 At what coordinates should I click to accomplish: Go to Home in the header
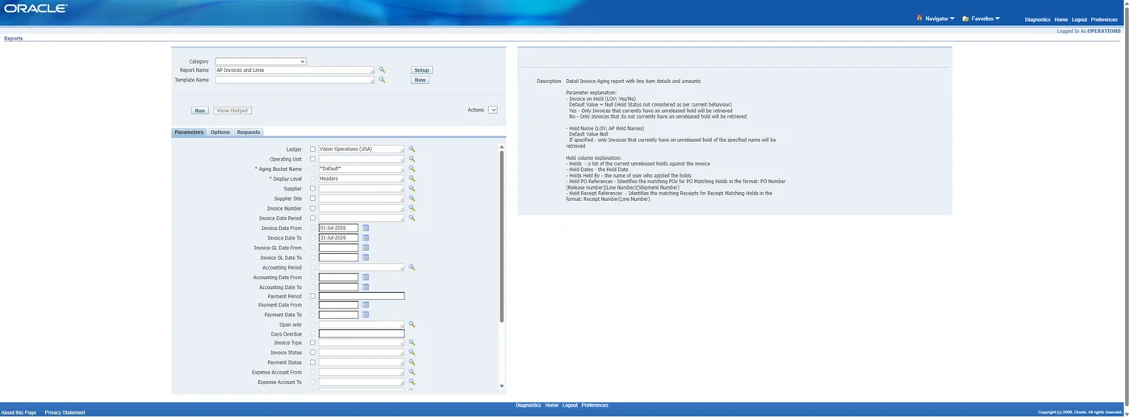click(1061, 19)
